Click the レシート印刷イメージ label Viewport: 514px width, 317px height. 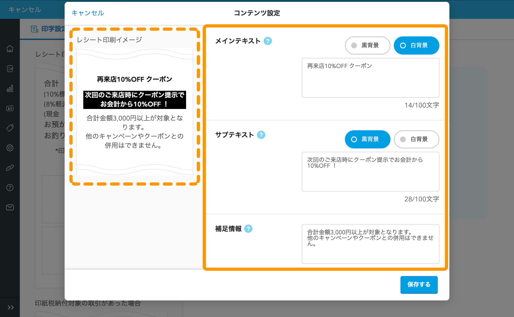point(109,40)
